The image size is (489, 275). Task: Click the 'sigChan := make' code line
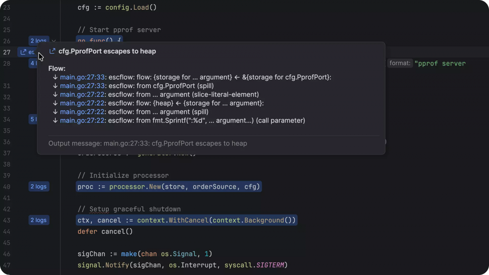[x=145, y=254]
